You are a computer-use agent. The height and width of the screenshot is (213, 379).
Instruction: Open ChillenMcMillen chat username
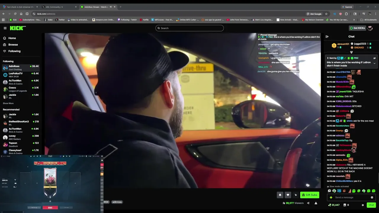point(344,181)
